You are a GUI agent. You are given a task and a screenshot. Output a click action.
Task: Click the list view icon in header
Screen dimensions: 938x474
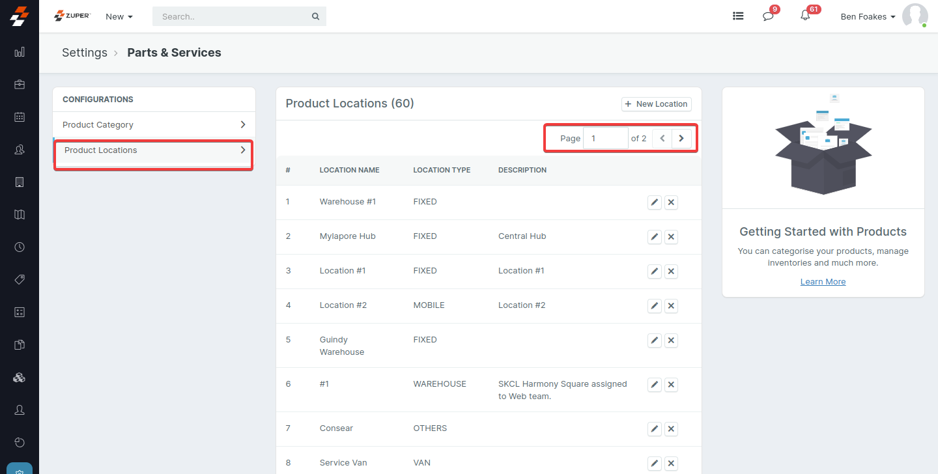point(738,16)
